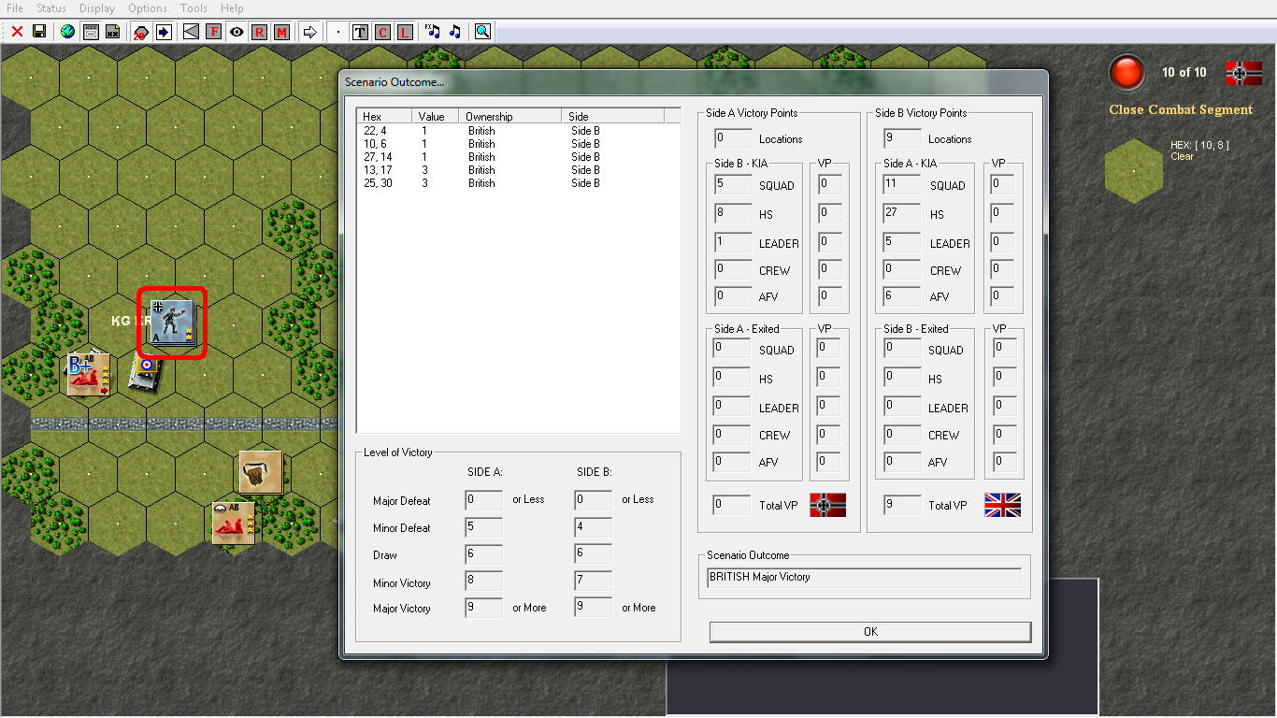This screenshot has width=1277, height=718.
Task: Click Side A KIA AFV field showing 6
Action: [x=902, y=296]
